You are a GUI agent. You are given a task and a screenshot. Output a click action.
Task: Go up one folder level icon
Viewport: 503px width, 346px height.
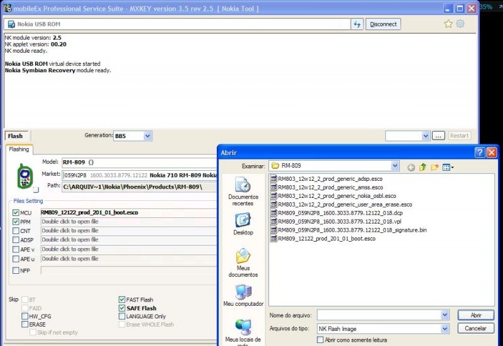(423, 167)
